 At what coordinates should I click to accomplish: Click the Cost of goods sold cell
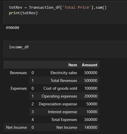[x=60, y=88]
